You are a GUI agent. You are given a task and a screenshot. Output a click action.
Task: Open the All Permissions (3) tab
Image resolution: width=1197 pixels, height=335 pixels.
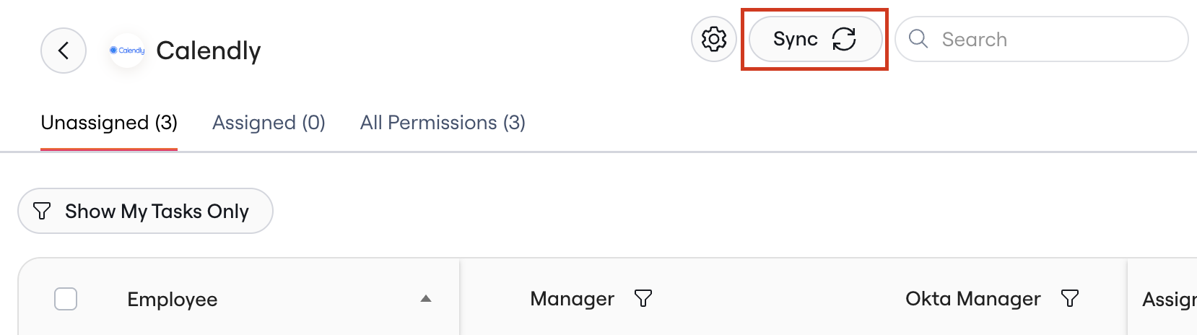tap(443, 123)
